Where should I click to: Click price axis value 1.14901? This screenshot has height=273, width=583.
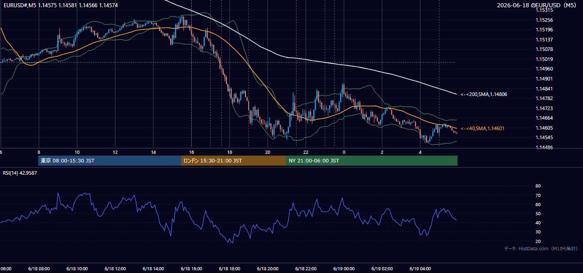point(544,79)
